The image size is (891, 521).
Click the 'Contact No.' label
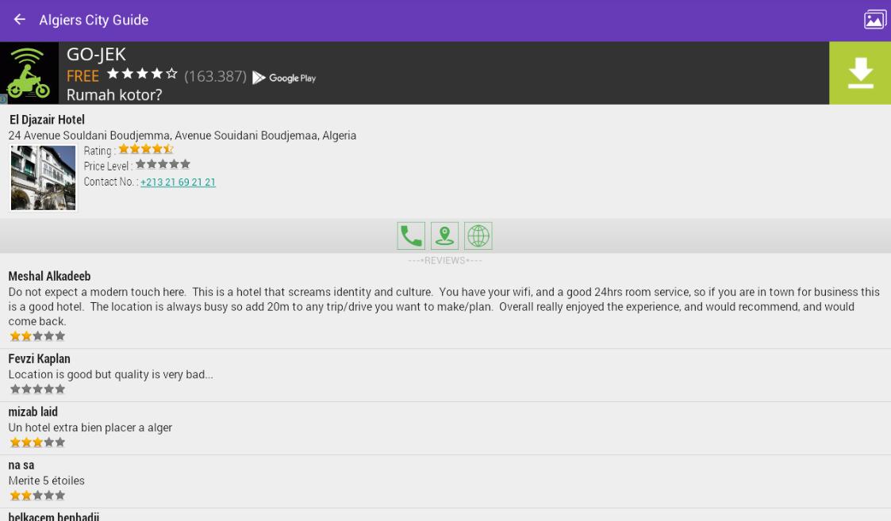click(x=110, y=182)
